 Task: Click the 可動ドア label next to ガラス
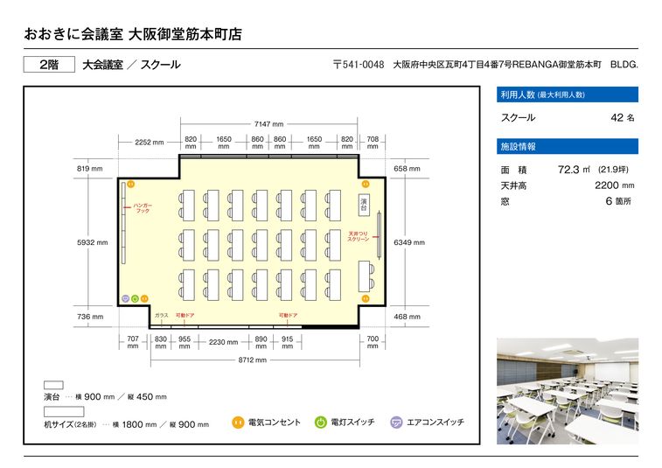(x=185, y=315)
